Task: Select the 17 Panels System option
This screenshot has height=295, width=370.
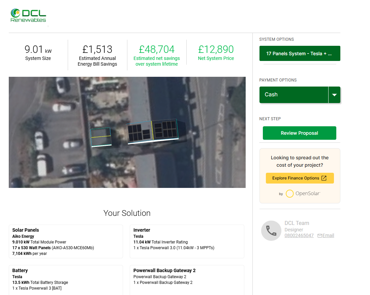Action: [300, 54]
